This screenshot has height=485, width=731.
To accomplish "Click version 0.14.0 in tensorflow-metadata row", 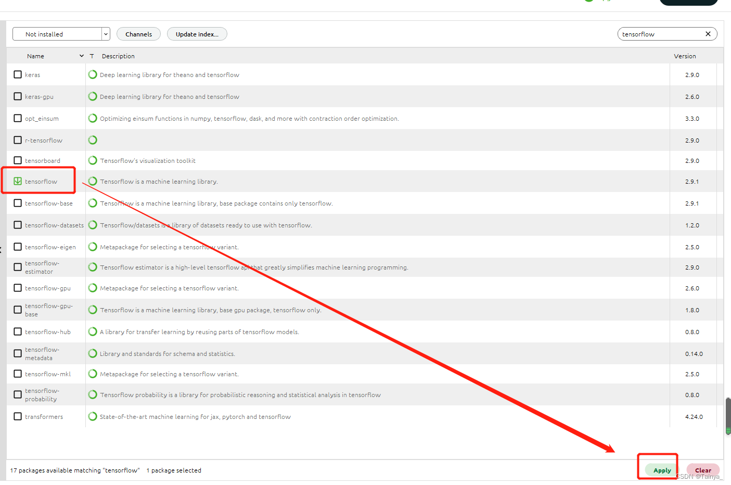I will 694,354.
